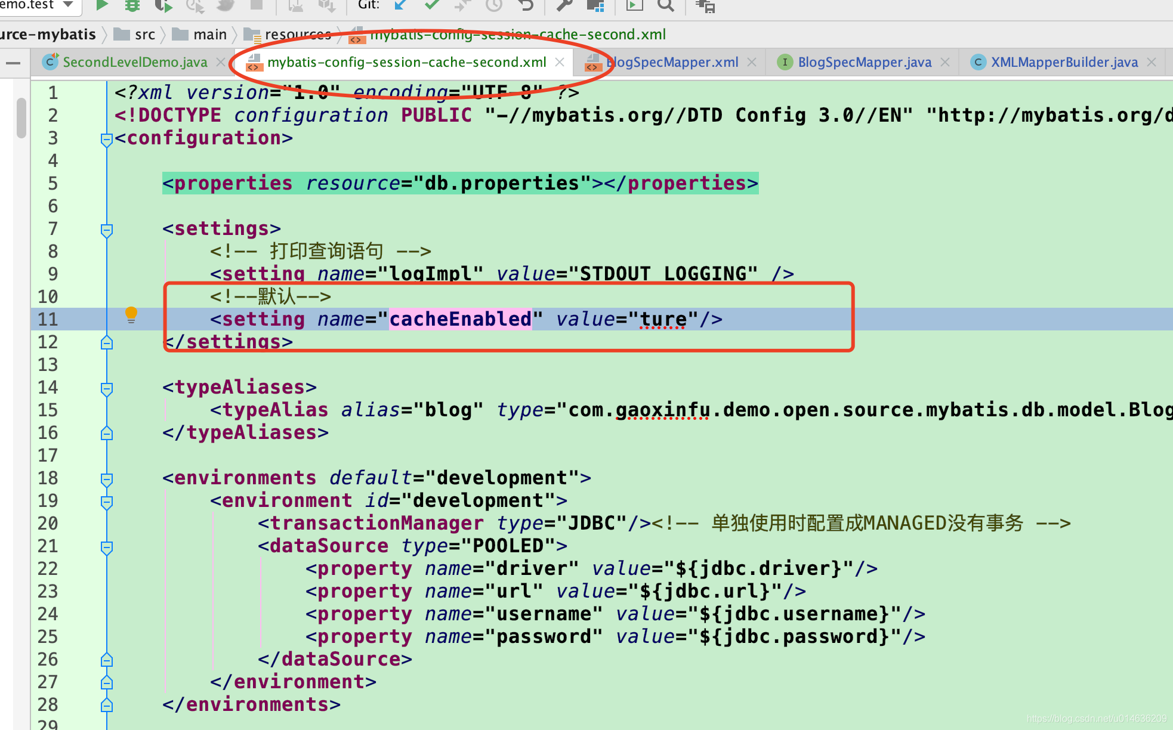The height and width of the screenshot is (730, 1173).
Task: Close the BlogSpecMapper.java tab
Action: pyautogui.click(x=945, y=62)
